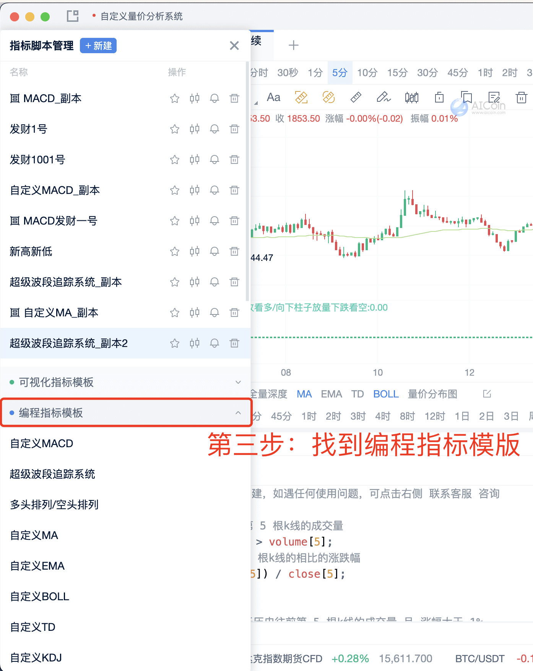Favorite 超级波段追踪系统_副本 star
Image resolution: width=533 pixels, height=671 pixels.
175,282
